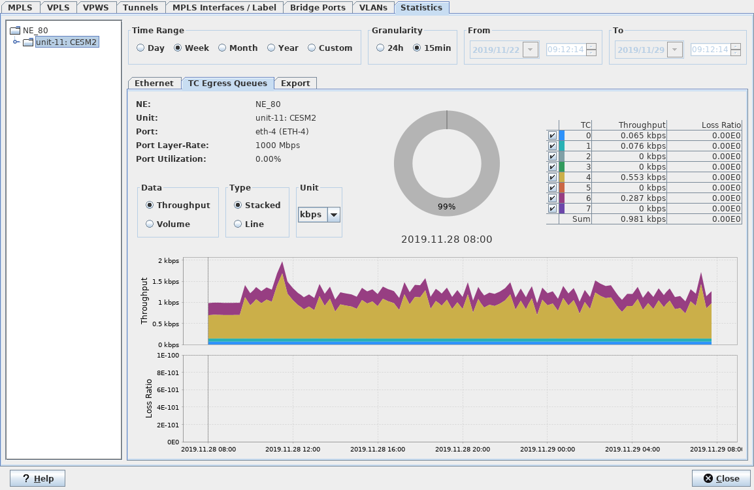Expand the unit-11: CESM2 tree node handle
Viewport: 754px width, 490px height.
coord(16,42)
